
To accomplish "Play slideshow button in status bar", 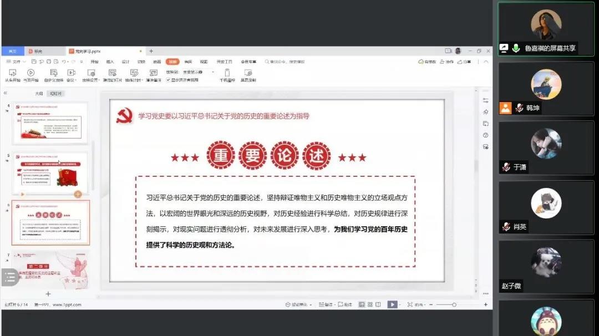I will [x=392, y=304].
